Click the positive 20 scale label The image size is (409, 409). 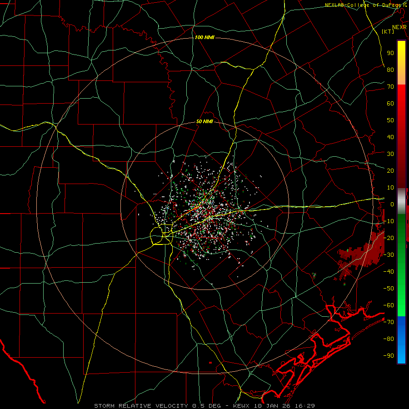pos(390,170)
